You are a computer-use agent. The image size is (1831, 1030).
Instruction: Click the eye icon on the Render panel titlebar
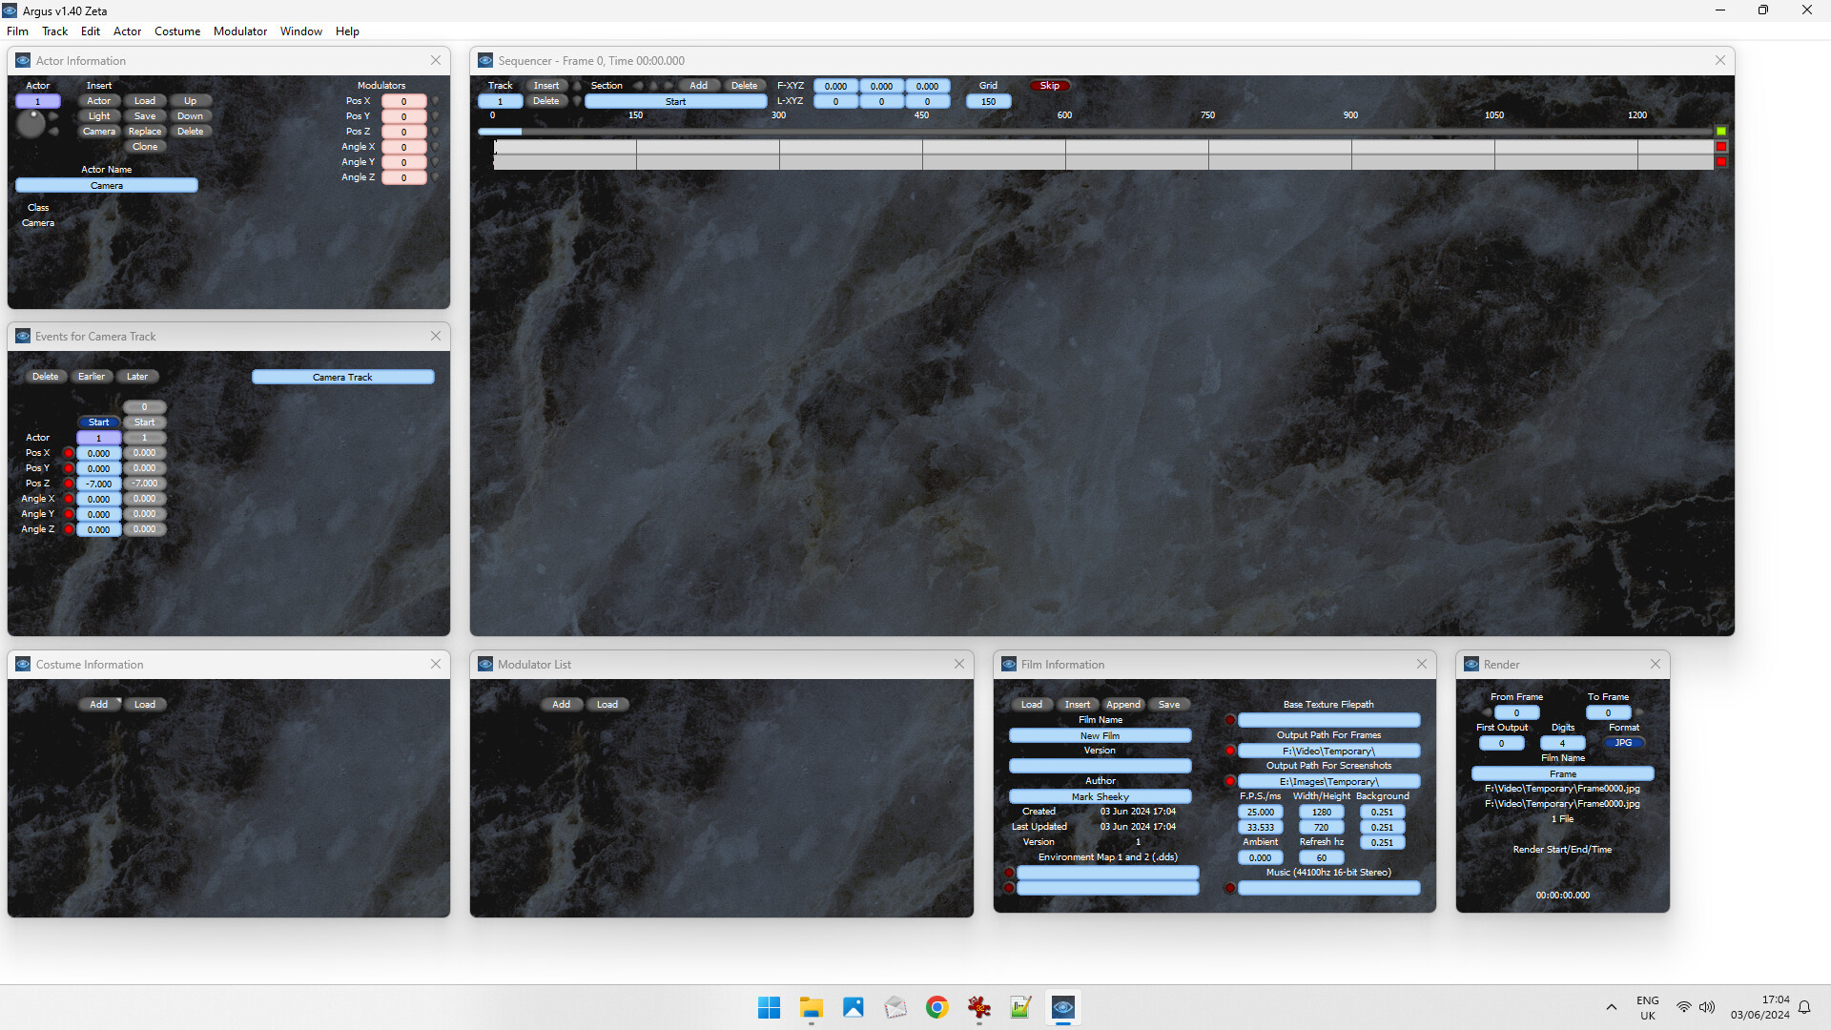[1471, 664]
